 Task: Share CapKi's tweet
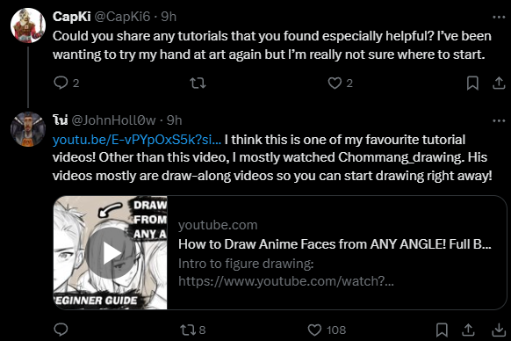[499, 83]
